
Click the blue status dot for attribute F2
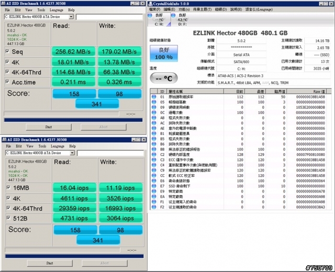pos(153,207)
